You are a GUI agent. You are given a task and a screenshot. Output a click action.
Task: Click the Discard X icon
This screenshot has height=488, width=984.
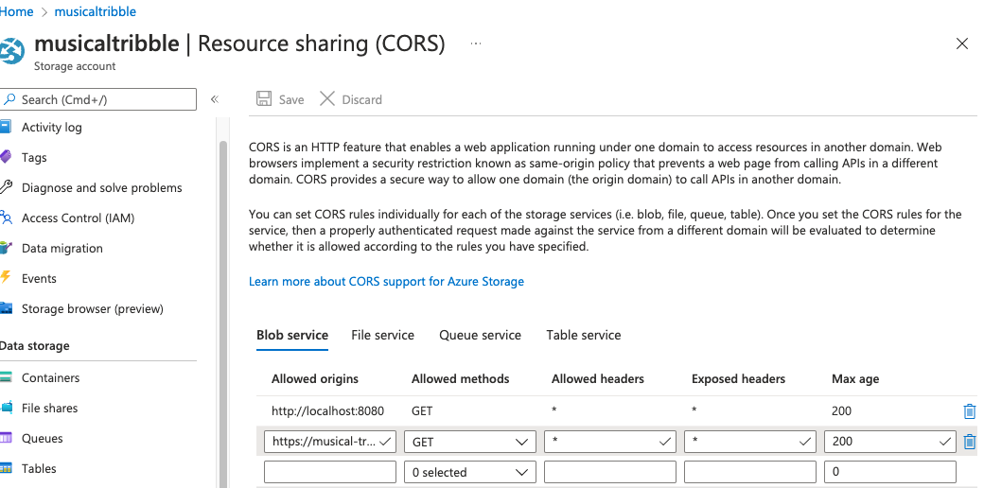(x=327, y=98)
